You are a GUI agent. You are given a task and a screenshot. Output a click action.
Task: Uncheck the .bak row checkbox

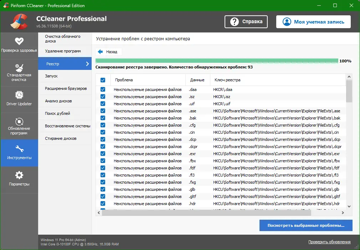coord(103,118)
